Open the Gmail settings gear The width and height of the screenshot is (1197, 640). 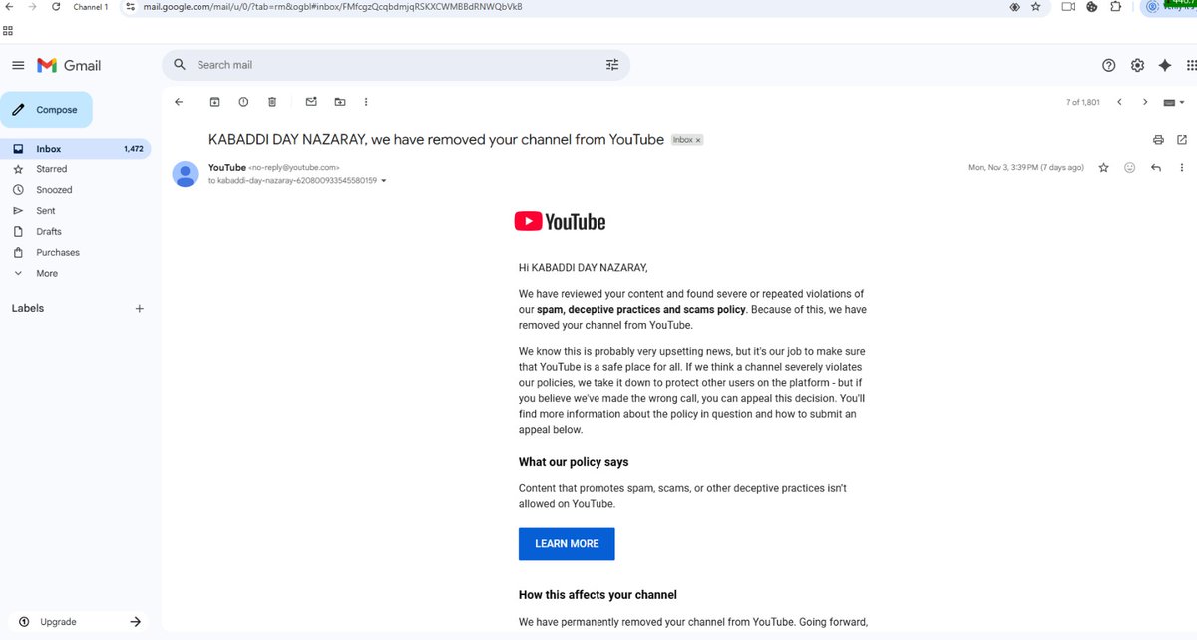[x=1137, y=65]
